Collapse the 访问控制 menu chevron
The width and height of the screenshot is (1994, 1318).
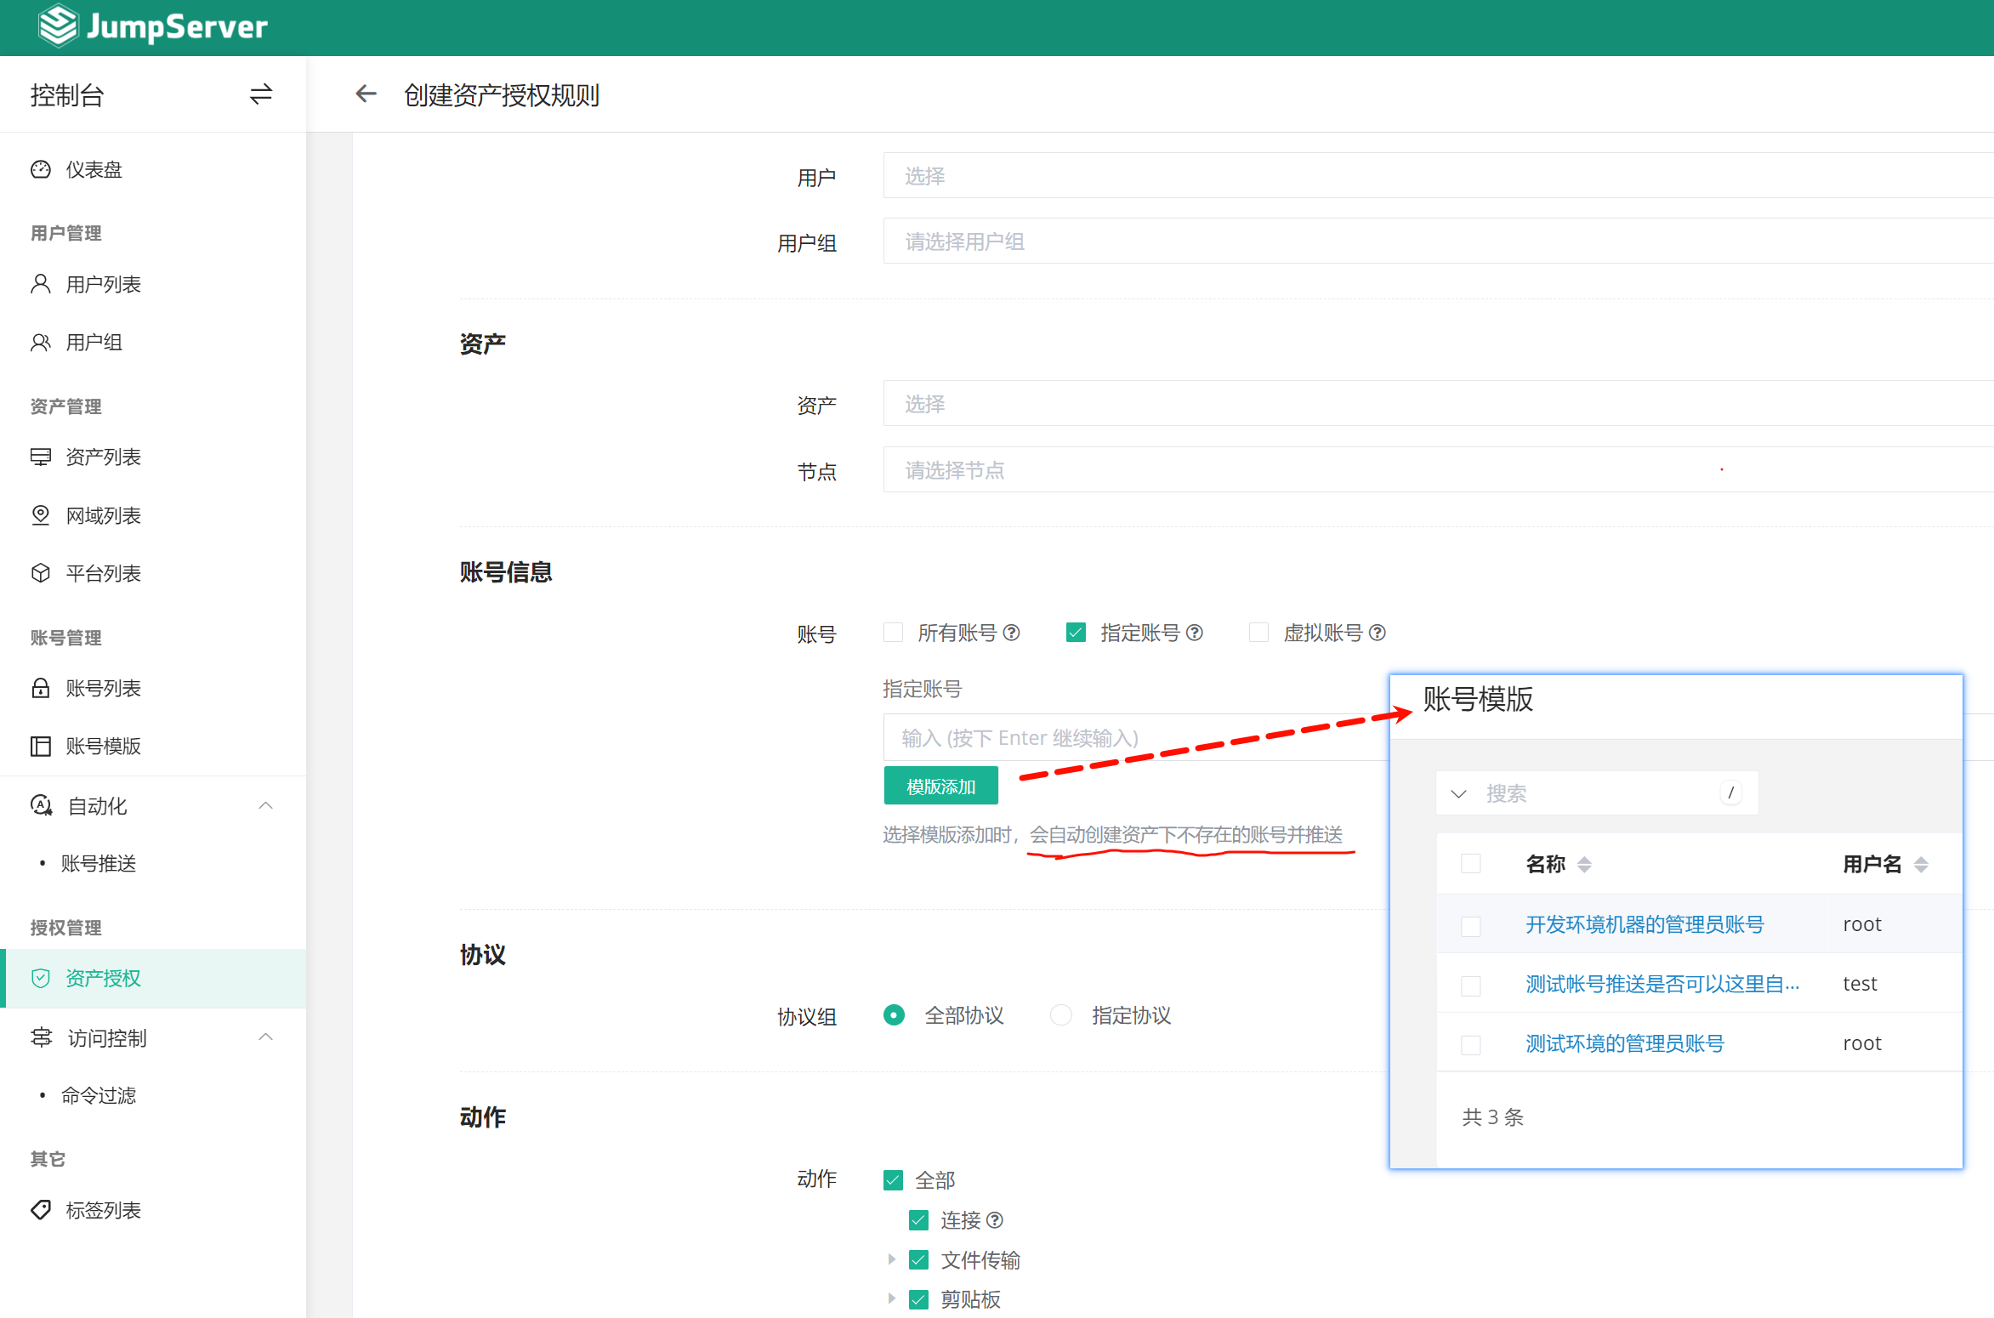click(265, 1037)
